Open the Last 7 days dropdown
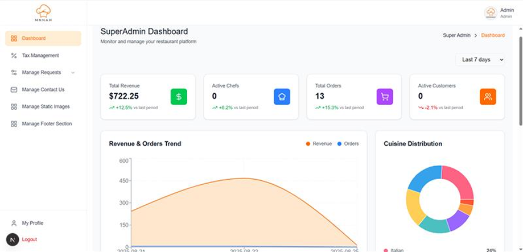This screenshot has width=523, height=252. [480, 60]
